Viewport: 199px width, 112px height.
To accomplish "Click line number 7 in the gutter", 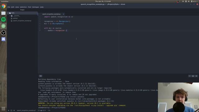I will point(40,30).
